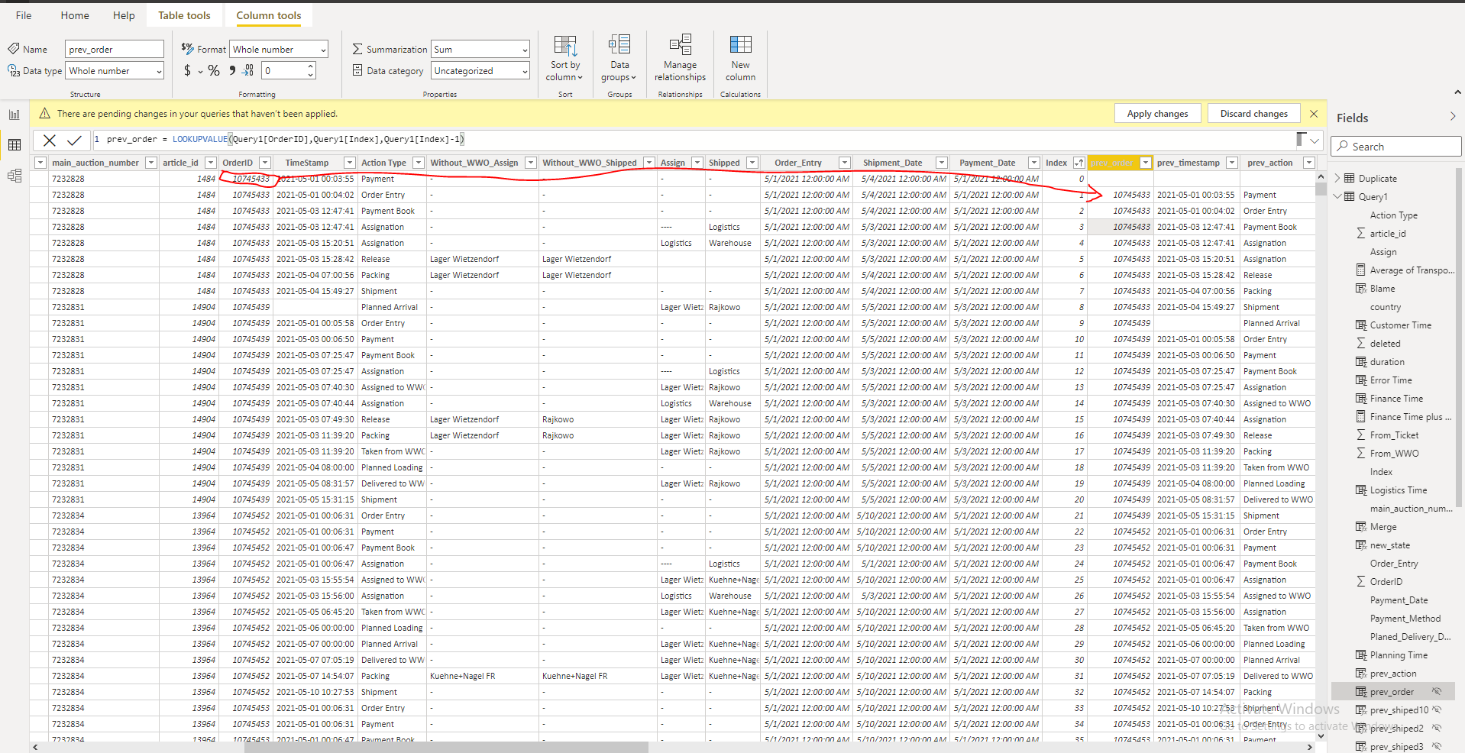Click the horizontal table scrollbar
1465x753 pixels.
pos(446,747)
